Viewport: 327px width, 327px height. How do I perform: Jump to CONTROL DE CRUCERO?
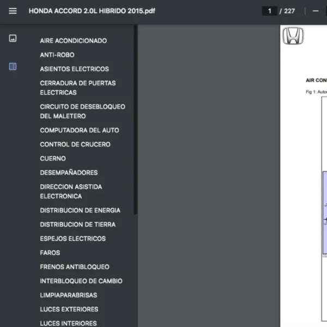[x=75, y=144]
